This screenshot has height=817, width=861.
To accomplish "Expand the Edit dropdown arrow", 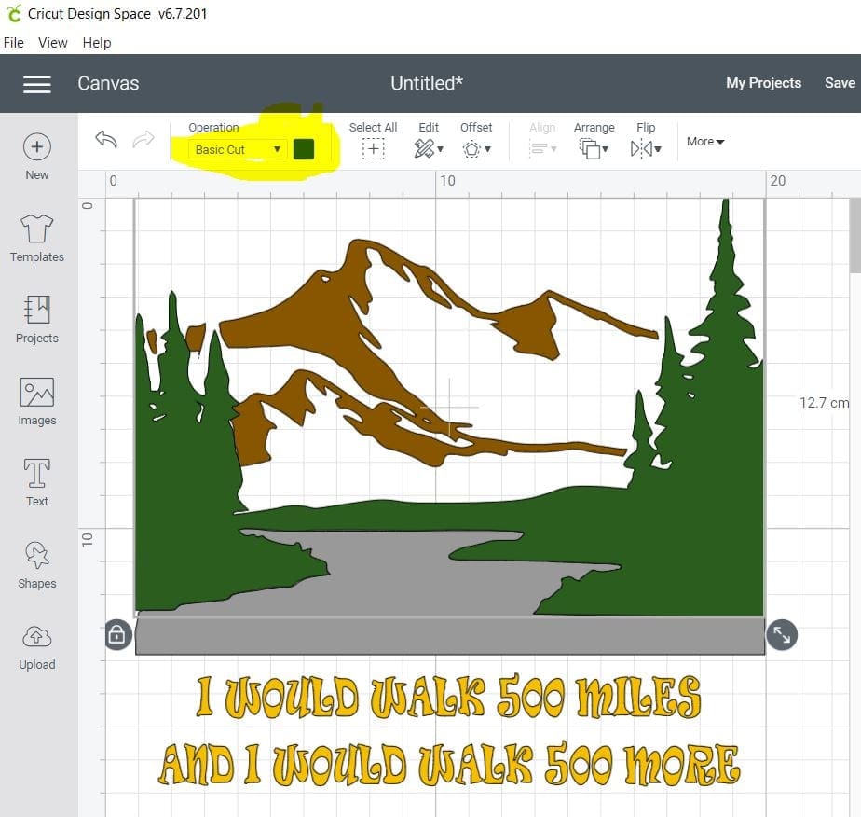I will [x=440, y=149].
